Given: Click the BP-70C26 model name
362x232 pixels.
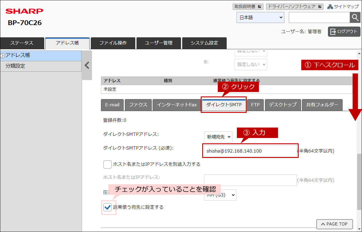Looking at the screenshot, I should [25, 23].
